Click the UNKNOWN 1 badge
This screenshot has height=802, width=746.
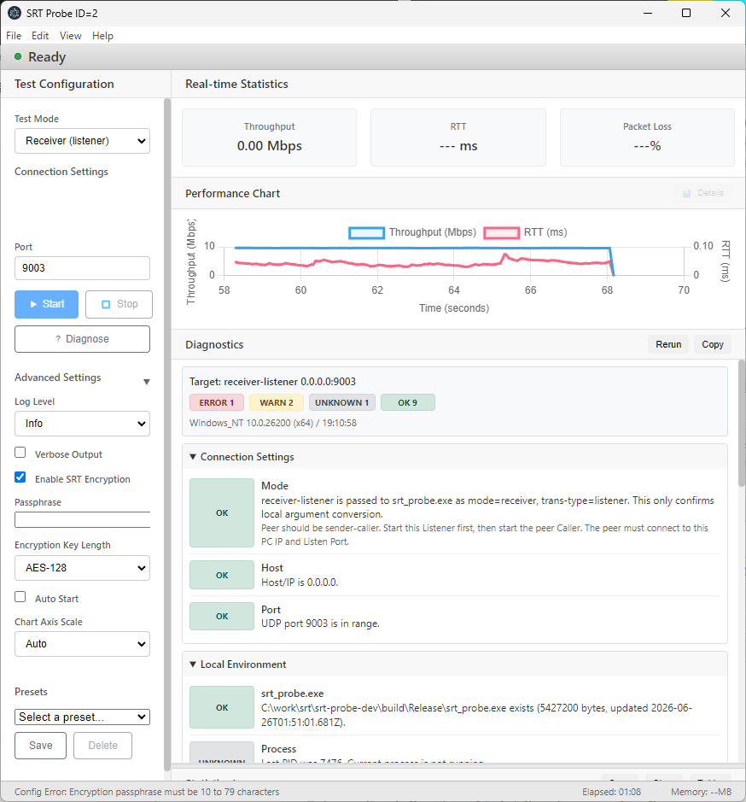click(x=342, y=402)
